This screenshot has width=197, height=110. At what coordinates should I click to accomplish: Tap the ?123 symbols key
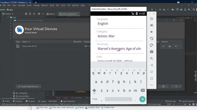(x=94, y=99)
